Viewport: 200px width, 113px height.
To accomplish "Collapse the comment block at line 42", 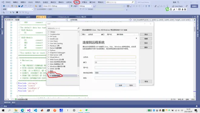I will coord(17,58).
